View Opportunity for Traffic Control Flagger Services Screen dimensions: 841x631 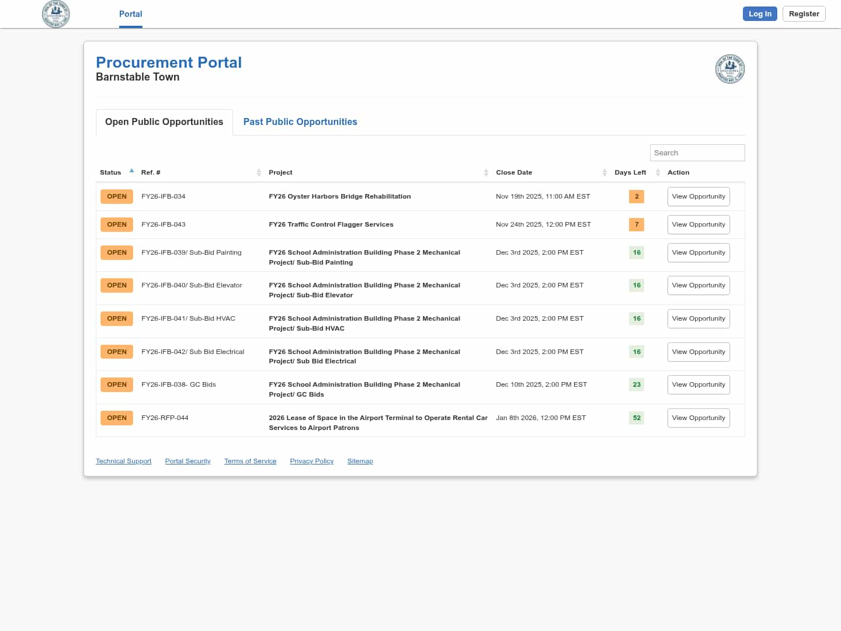click(x=698, y=225)
